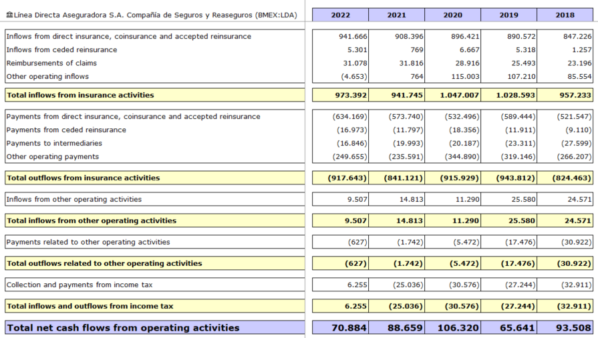This screenshot has height=338, width=598.
Task: Click the bold (30.576) income tax total
Action: click(x=462, y=306)
